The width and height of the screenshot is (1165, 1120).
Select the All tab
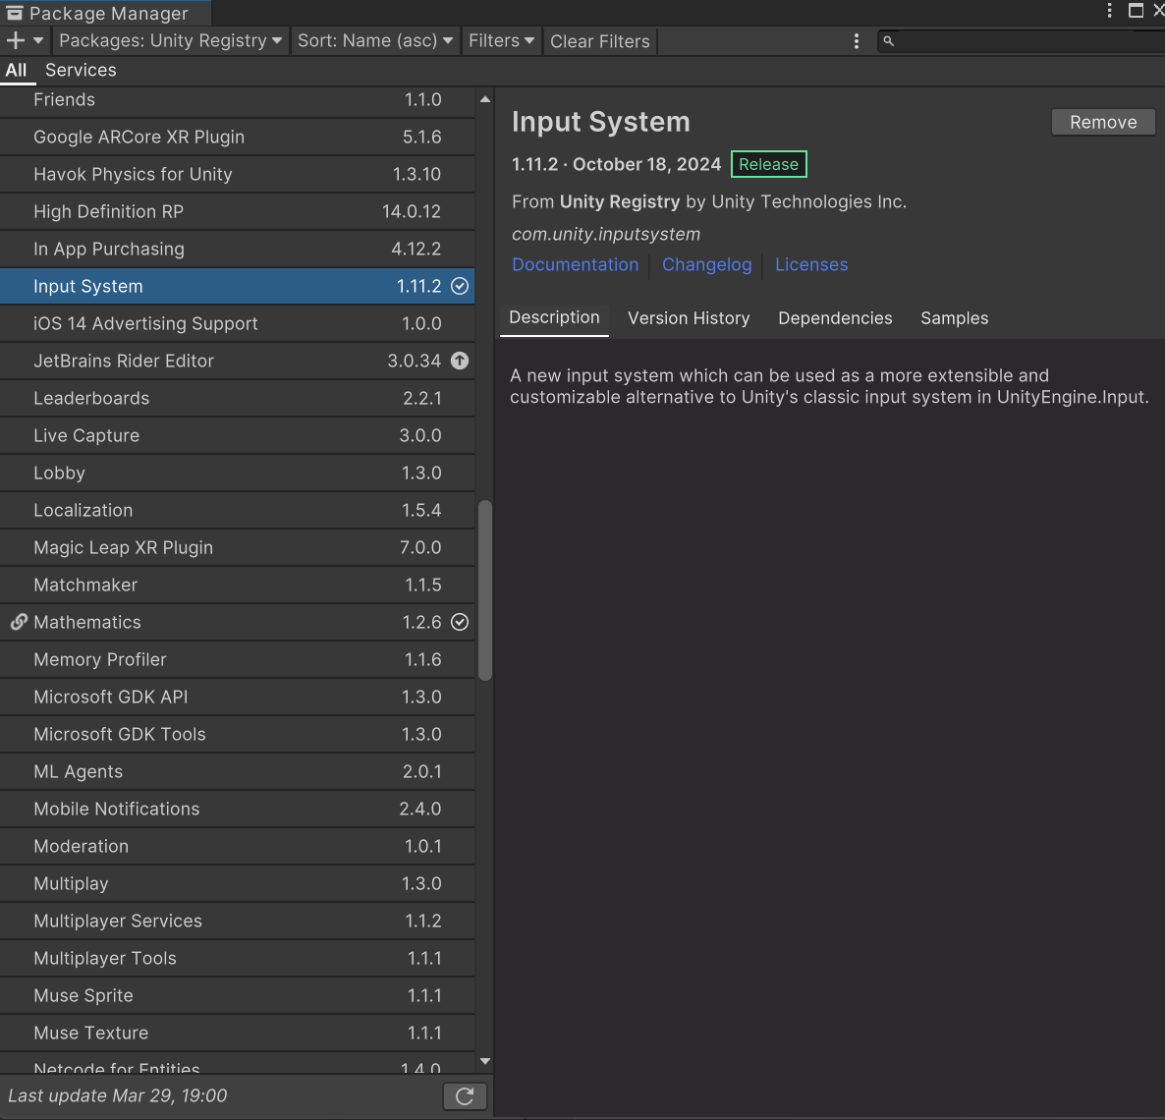(16, 70)
